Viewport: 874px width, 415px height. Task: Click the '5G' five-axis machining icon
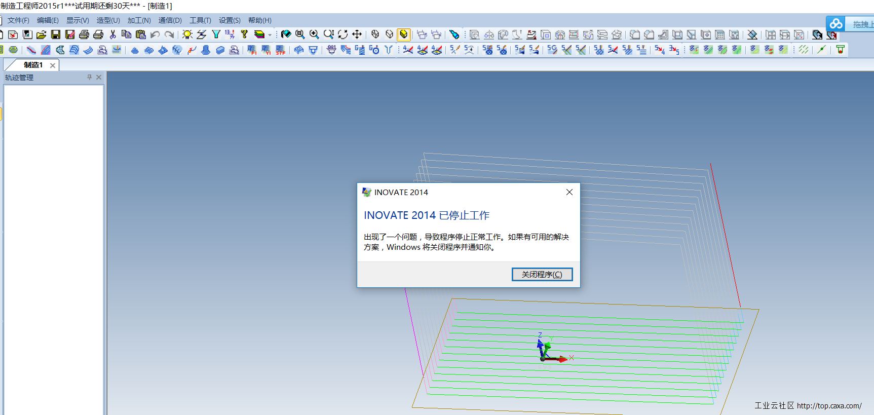coord(552,50)
